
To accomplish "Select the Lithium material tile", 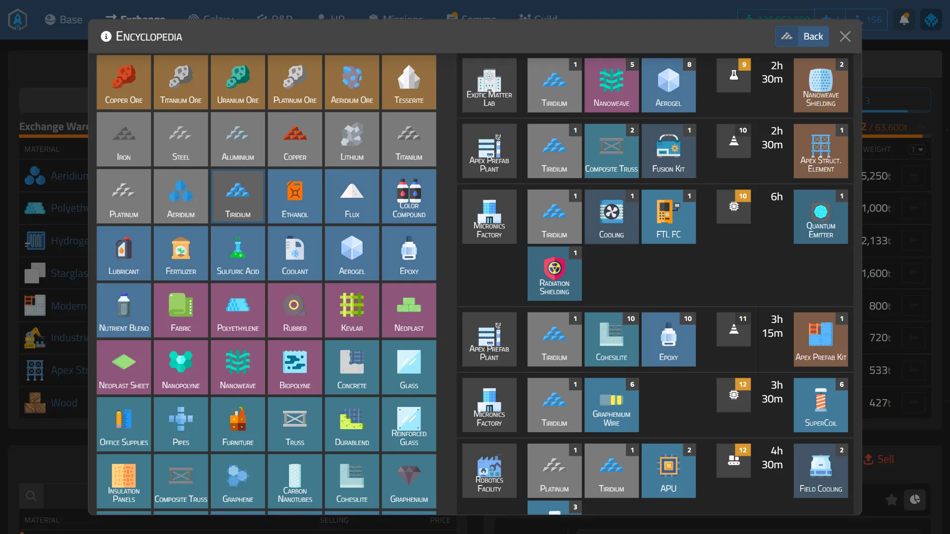I will (x=352, y=139).
